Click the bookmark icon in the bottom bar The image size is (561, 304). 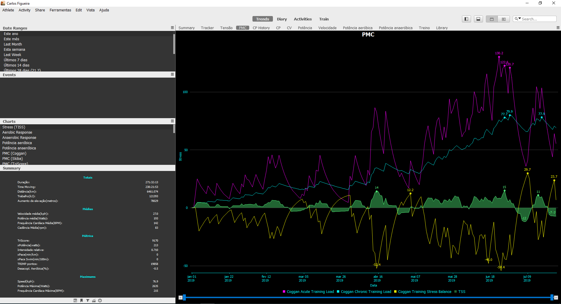pyautogui.click(x=82, y=300)
